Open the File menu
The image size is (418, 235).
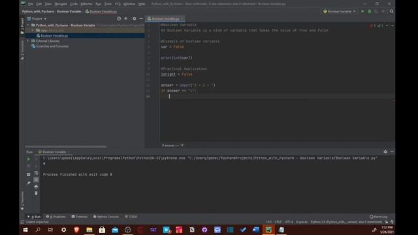[31, 4]
